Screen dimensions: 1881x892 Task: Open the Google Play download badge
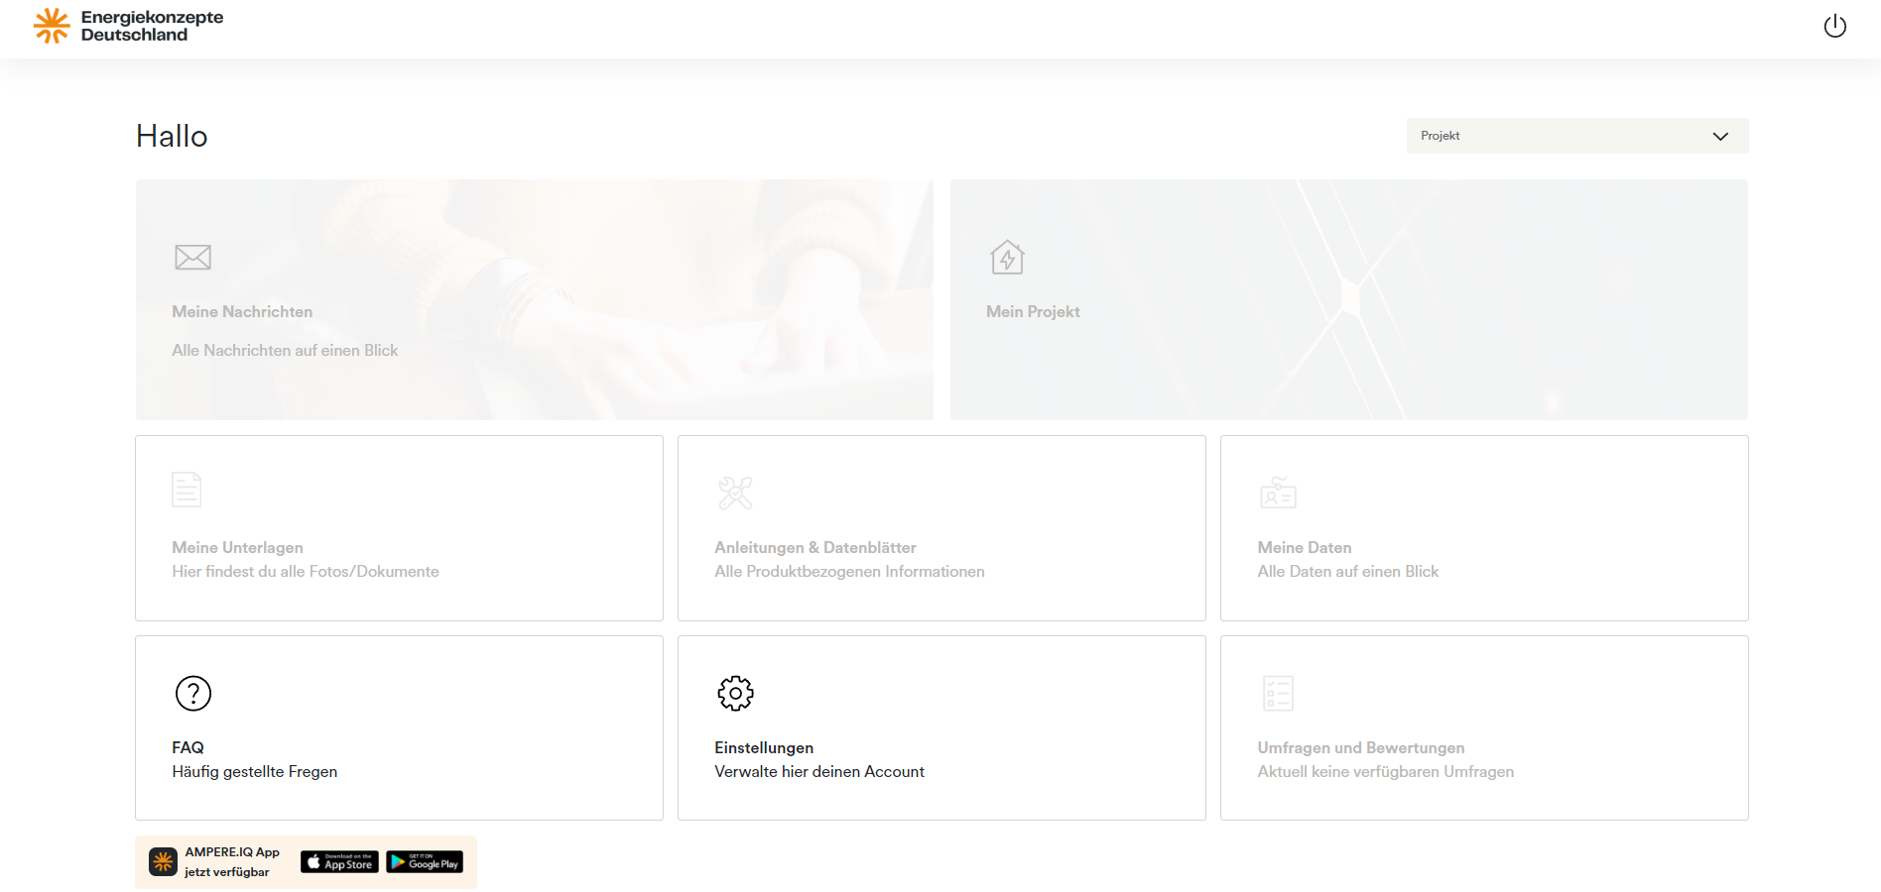click(425, 862)
